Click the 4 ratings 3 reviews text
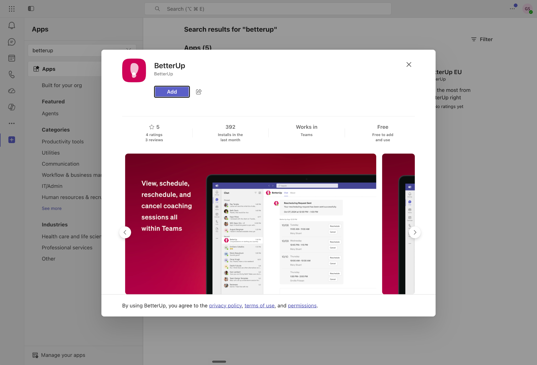The height and width of the screenshot is (365, 537). (154, 137)
